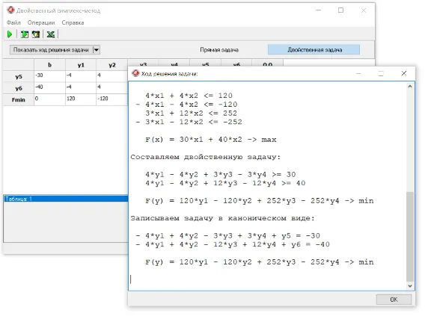Viewport: 431px width, 316px height.
Task: Click the y5 row b cell with -30
Action: pos(49,76)
